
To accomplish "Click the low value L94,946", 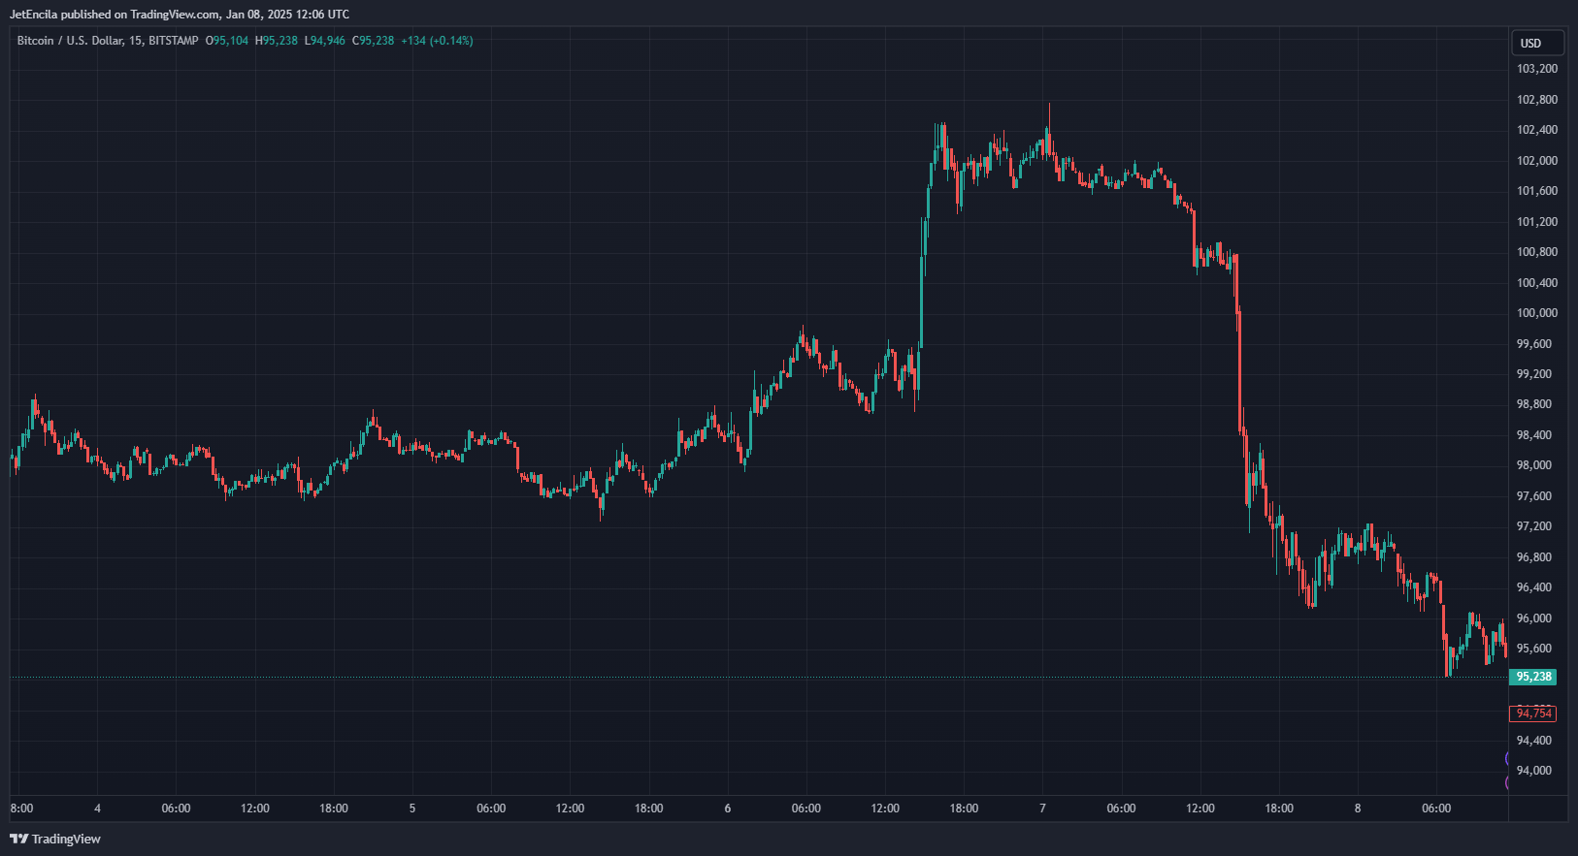I will click(325, 41).
